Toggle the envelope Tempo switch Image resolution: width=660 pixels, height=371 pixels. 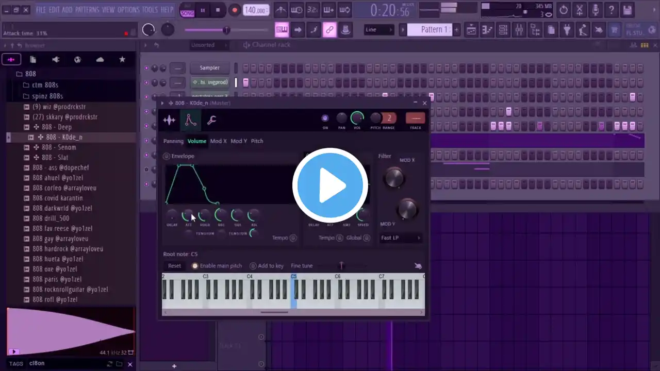tap(293, 238)
